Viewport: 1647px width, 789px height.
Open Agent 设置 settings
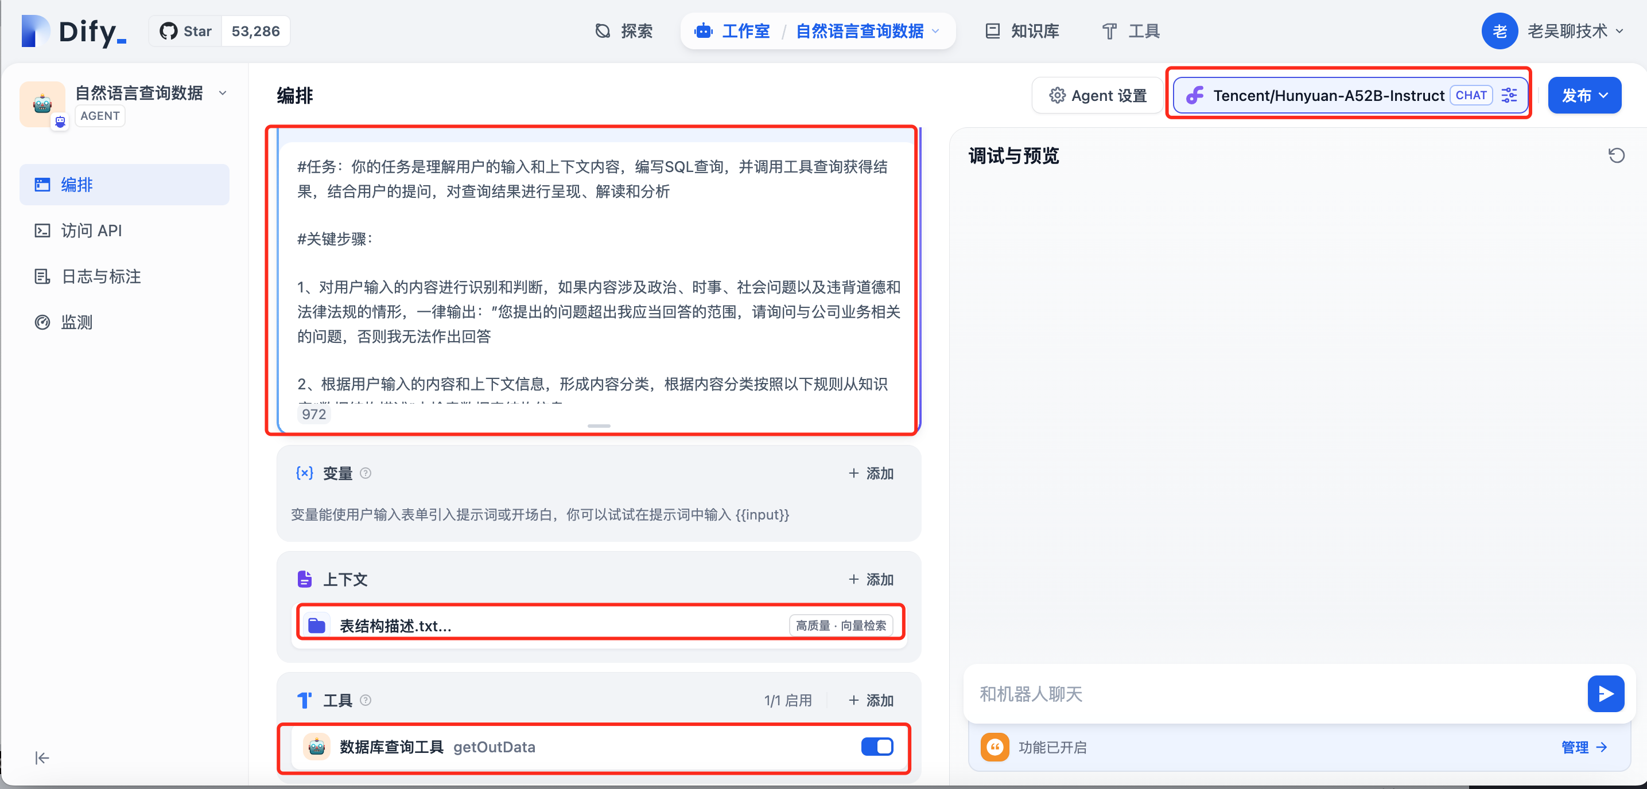(1097, 95)
